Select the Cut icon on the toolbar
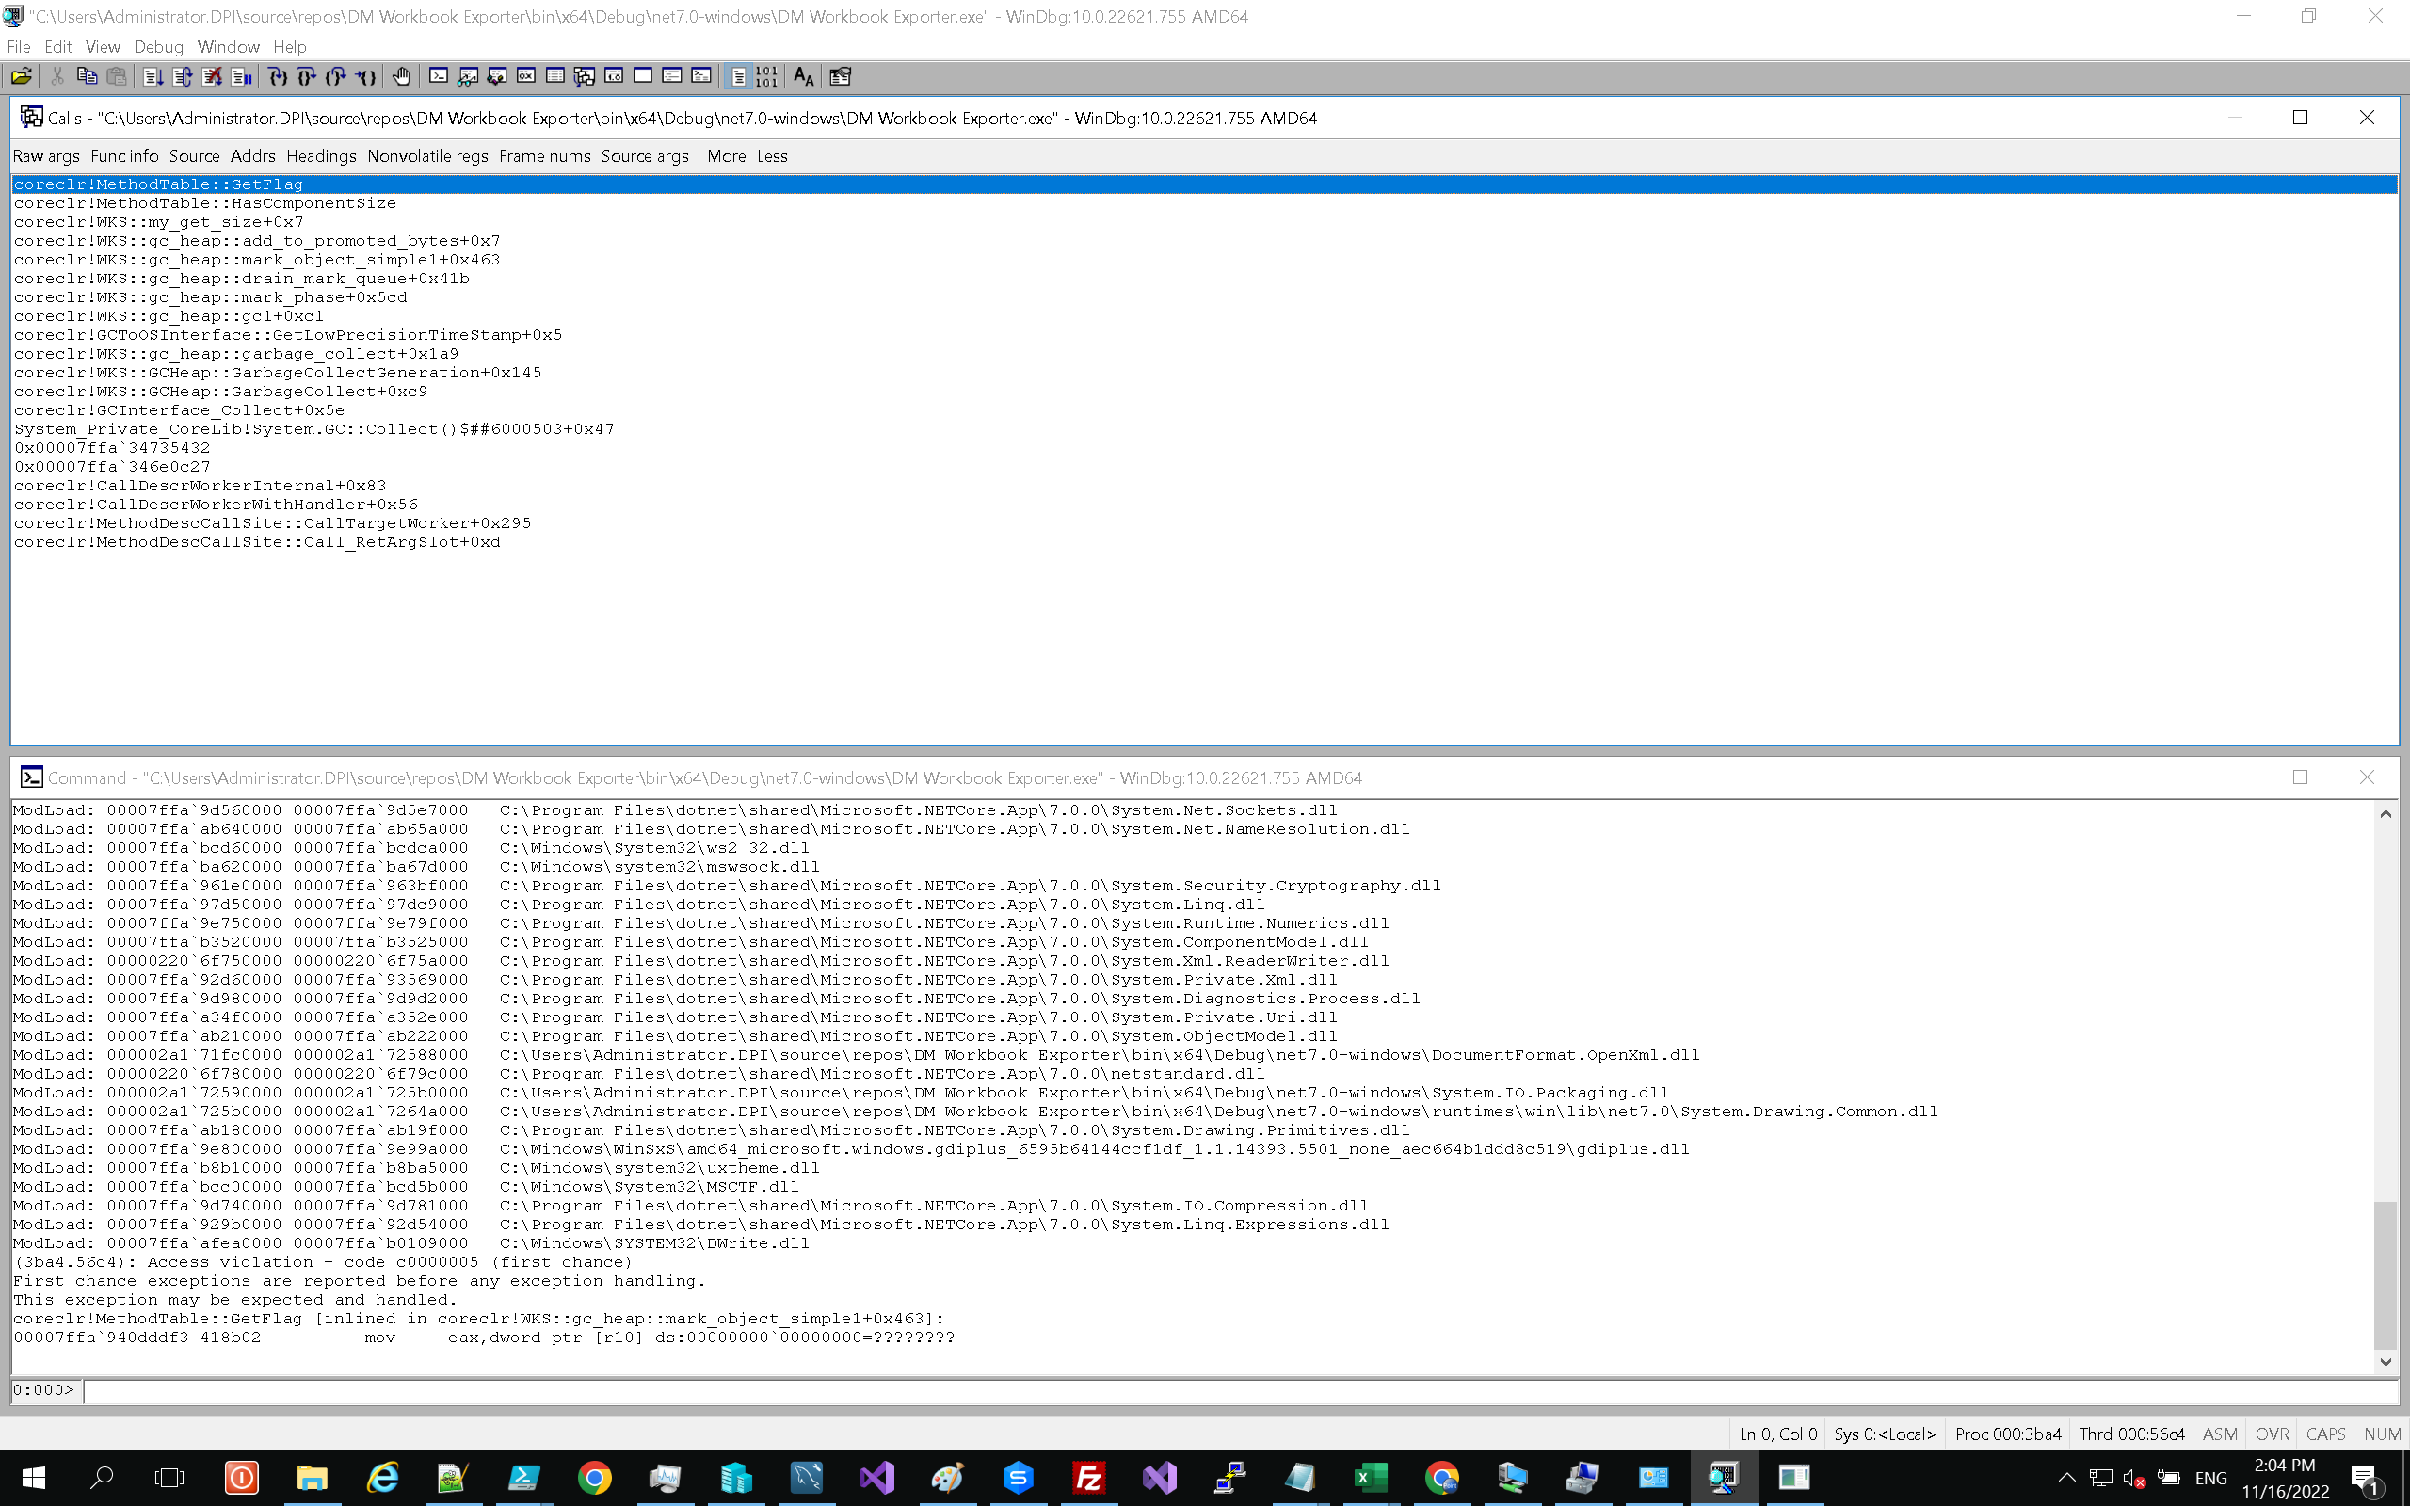Screen dimensions: 2410x1506 (56, 76)
